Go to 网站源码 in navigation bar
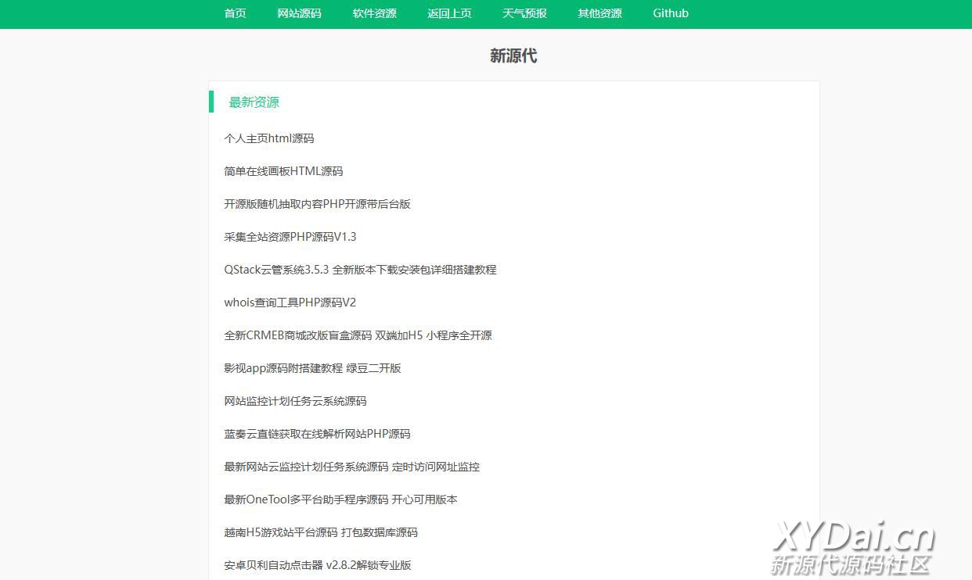 coord(299,13)
